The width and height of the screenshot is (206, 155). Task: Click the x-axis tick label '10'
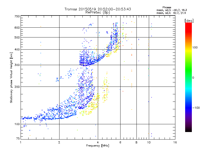pos(149,142)
